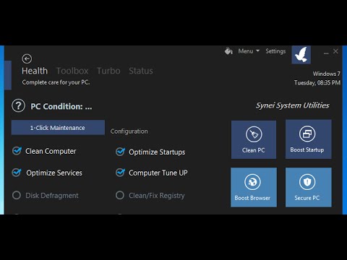Switch to the Turbo tab
This screenshot has height=260, width=347.
click(x=108, y=71)
